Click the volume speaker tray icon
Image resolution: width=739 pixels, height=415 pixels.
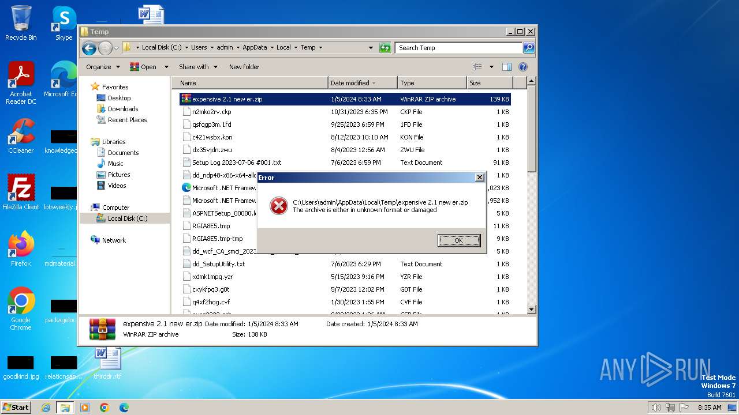click(655, 408)
